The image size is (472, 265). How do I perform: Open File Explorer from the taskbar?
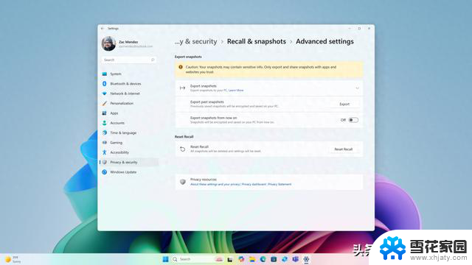[252, 259]
